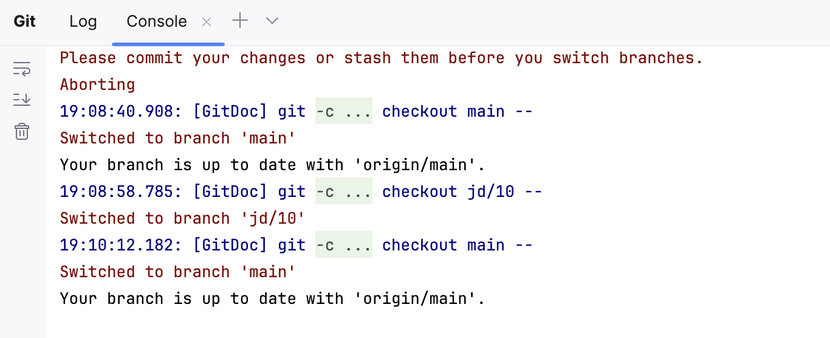Toggle the soft-wrap icon in console sidebar
Viewport: 830px width, 338px height.
click(22, 69)
